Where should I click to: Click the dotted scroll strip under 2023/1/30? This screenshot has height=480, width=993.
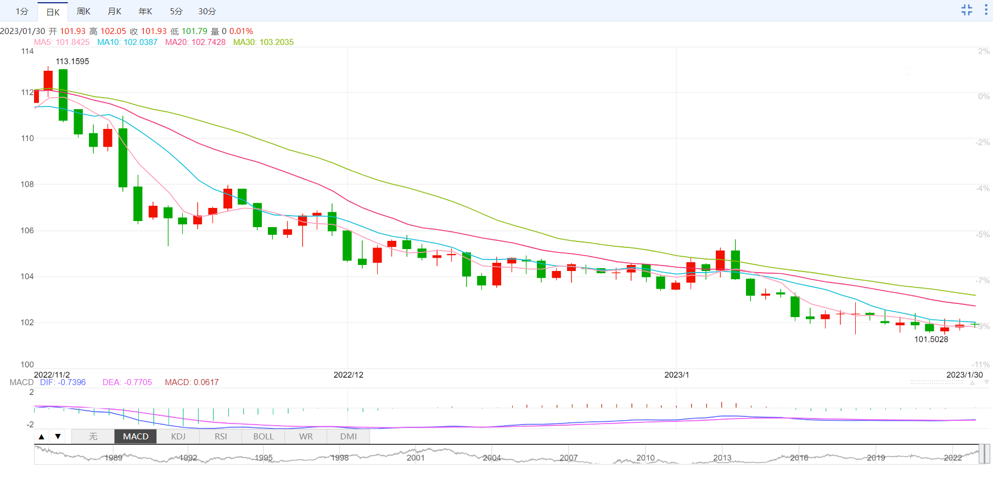937,382
